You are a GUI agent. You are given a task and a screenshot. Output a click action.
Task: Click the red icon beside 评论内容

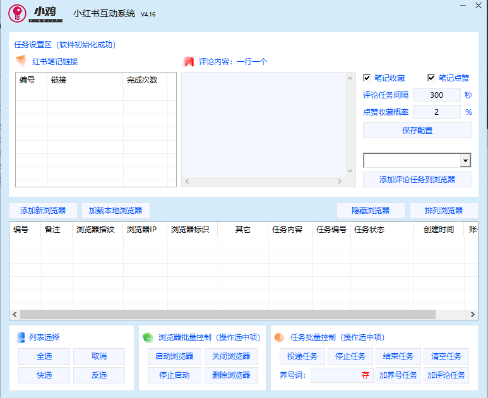click(x=189, y=61)
